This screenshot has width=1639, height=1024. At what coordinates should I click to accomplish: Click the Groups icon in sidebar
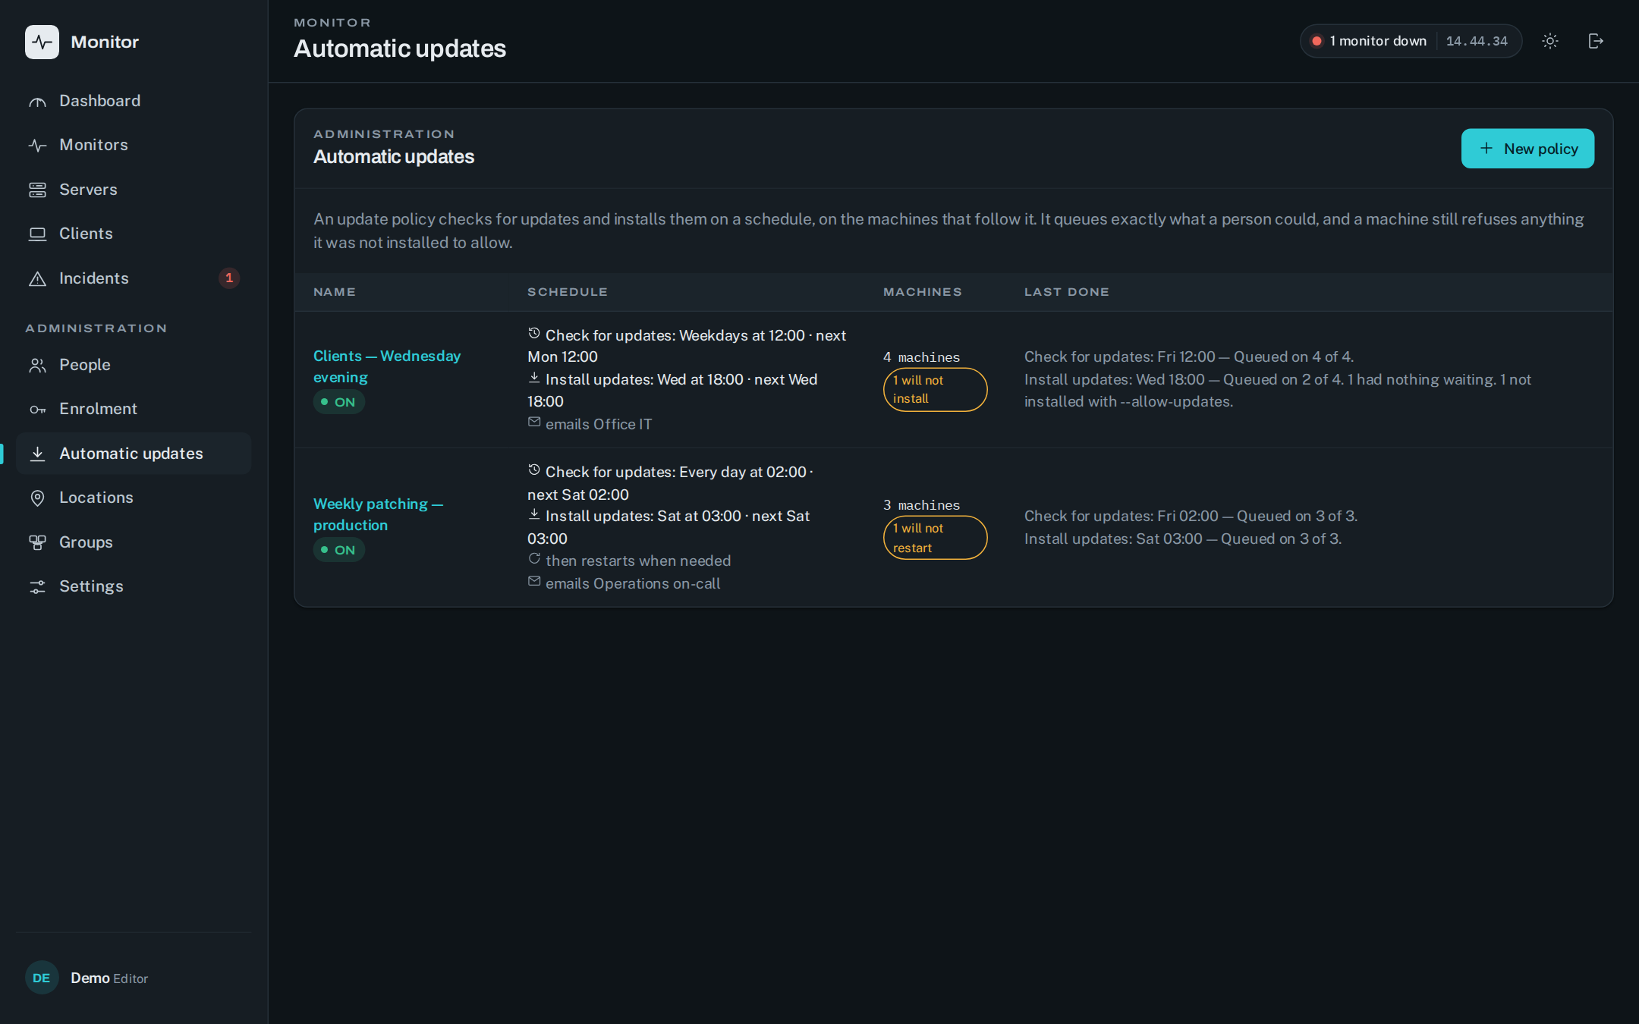click(37, 542)
